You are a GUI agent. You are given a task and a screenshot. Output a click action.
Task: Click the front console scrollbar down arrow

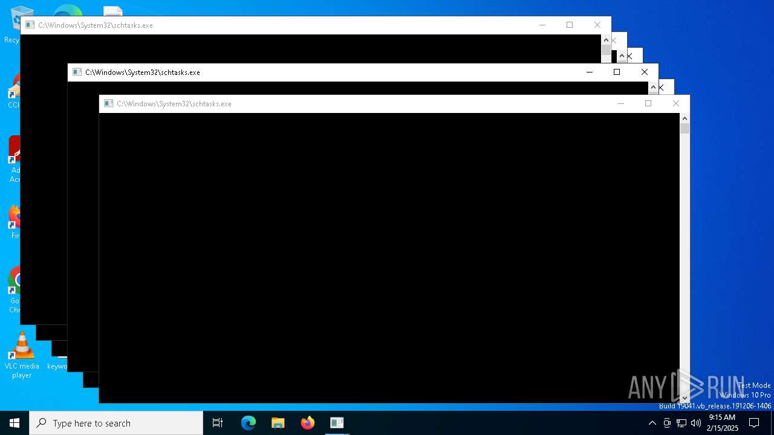685,398
